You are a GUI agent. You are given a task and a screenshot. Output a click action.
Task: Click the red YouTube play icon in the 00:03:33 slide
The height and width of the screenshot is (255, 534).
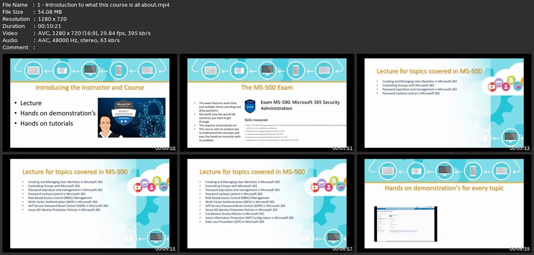click(492, 87)
